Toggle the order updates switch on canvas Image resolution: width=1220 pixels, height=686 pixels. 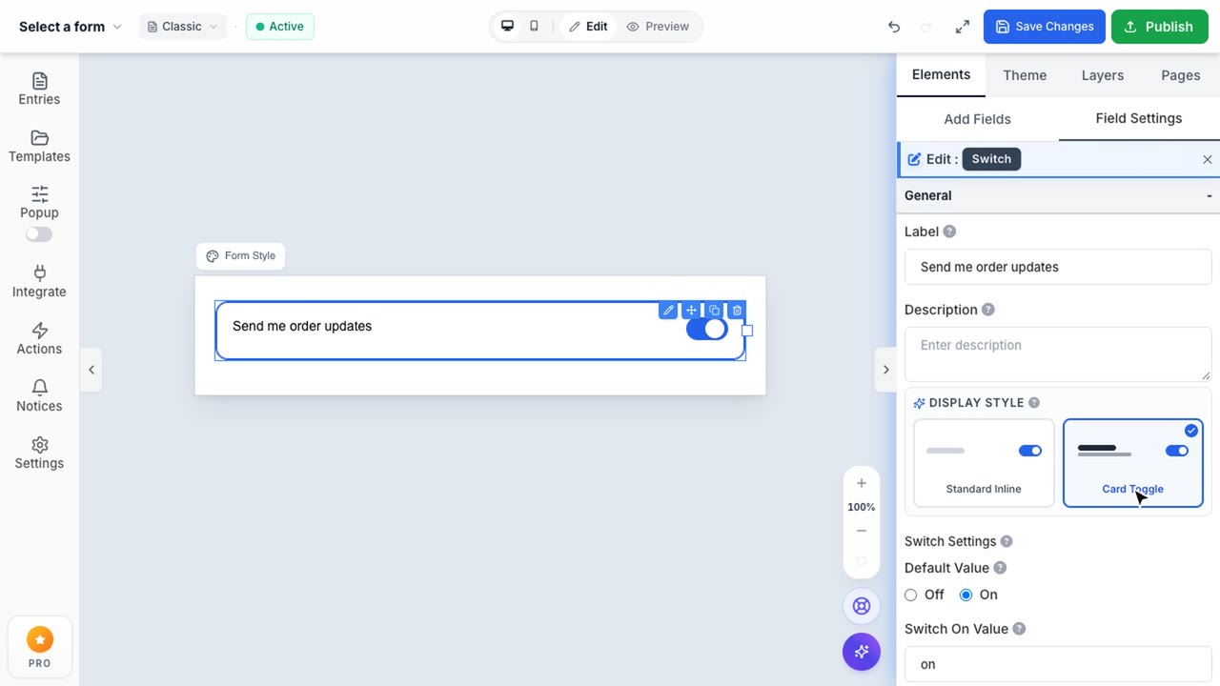[706, 329]
